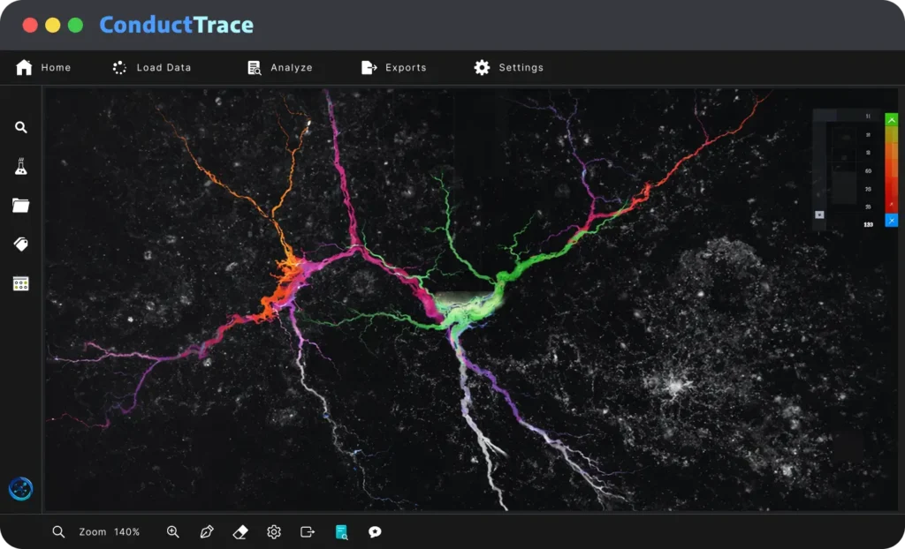Select the lab flask icon in sidebar
This screenshot has width=905, height=549.
coord(21,167)
